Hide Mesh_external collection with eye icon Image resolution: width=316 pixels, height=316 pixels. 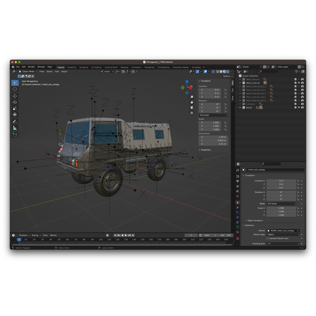299,83
